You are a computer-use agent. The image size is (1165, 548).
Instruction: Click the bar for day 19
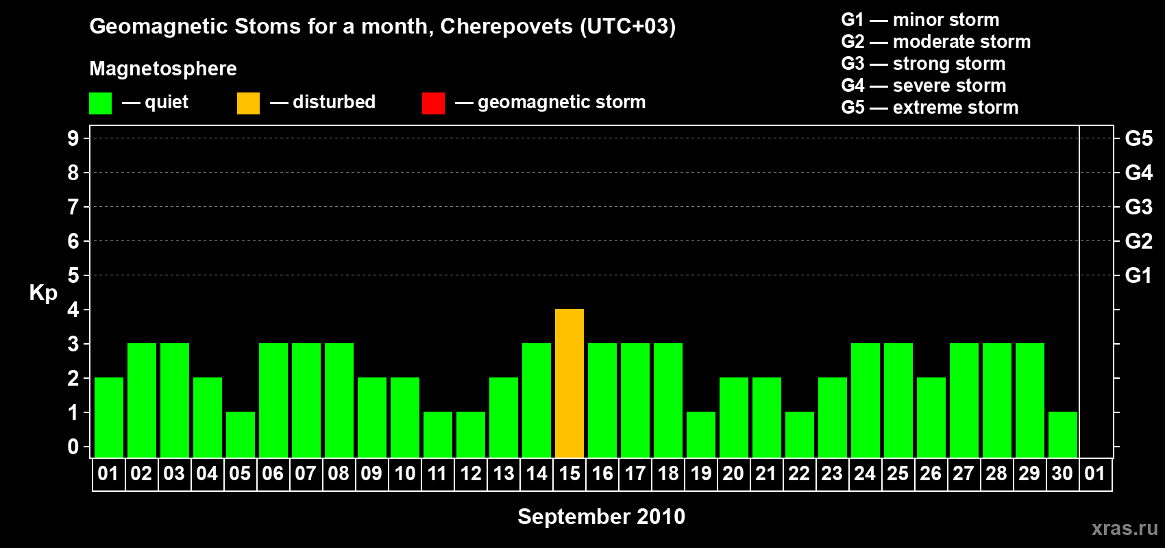pyautogui.click(x=701, y=434)
